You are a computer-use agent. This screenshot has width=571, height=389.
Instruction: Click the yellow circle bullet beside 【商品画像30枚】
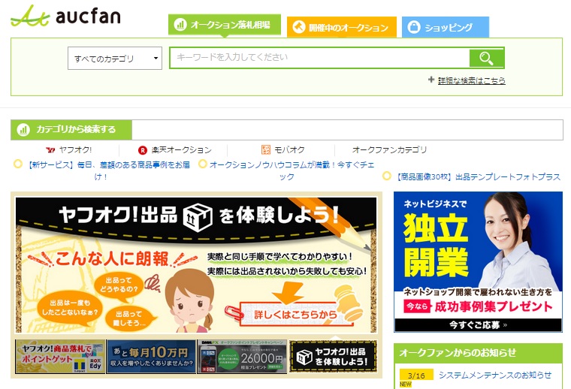coord(387,176)
